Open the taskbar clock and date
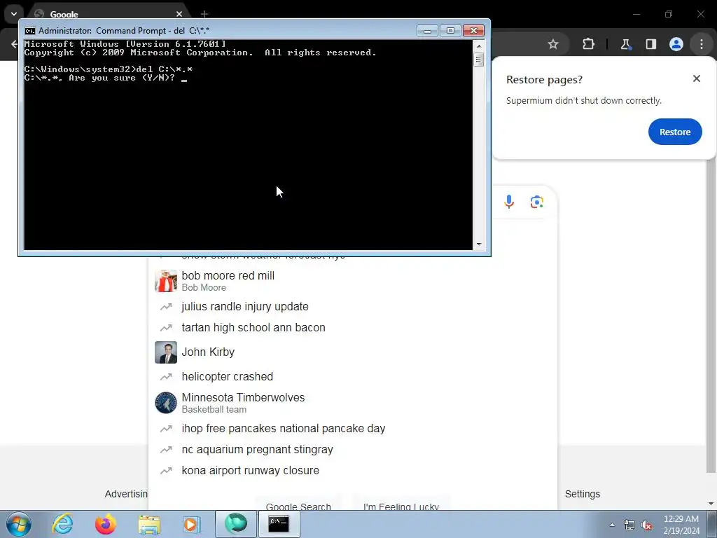Screen dimensions: 717x538 pos(681,525)
